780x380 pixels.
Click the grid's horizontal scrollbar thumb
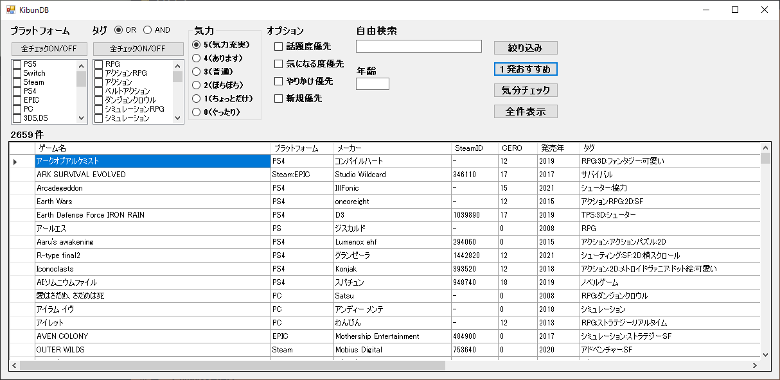coord(231,365)
